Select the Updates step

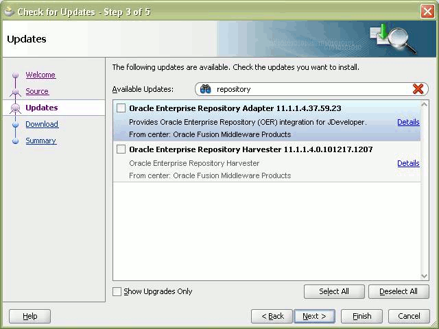(42, 108)
